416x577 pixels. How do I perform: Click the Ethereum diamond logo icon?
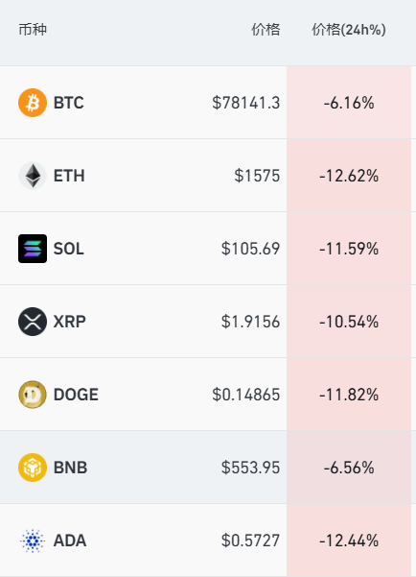coord(33,176)
